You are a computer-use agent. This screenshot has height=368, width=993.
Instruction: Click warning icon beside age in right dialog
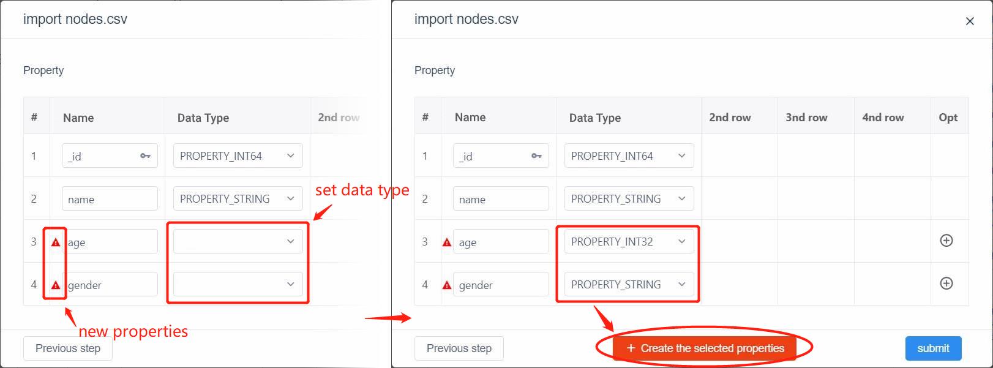click(x=447, y=242)
